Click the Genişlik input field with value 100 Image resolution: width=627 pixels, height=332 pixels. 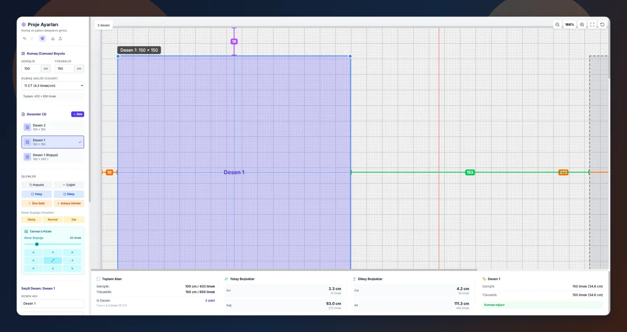[x=31, y=69]
